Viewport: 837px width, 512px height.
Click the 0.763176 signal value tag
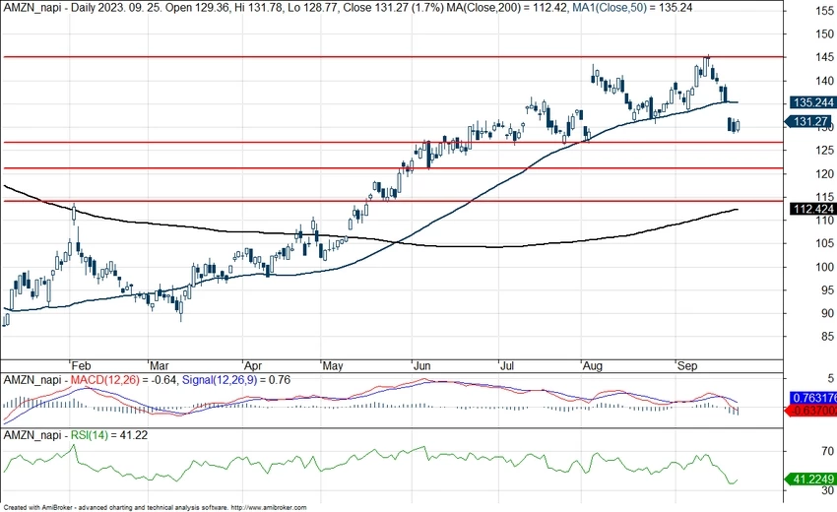[x=813, y=398]
